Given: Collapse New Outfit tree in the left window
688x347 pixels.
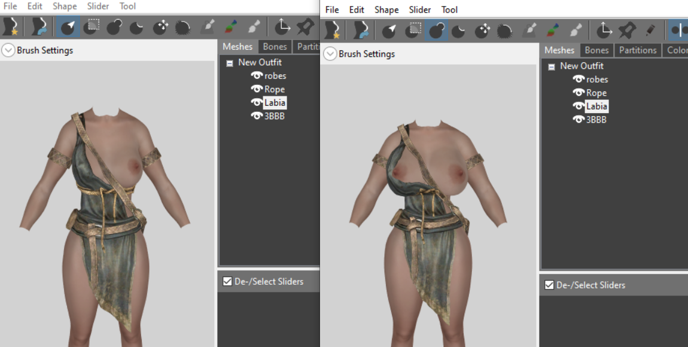Looking at the screenshot, I should point(230,63).
